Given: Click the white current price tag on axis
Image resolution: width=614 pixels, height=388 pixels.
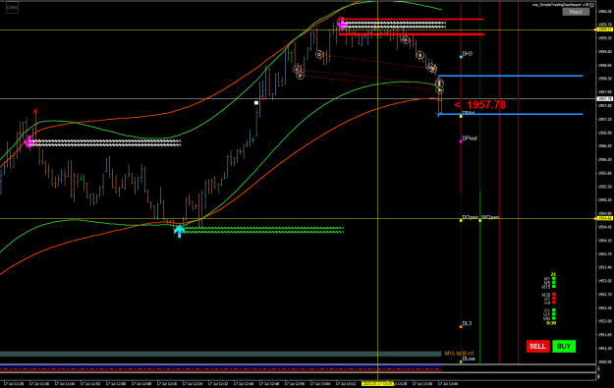Looking at the screenshot, I should click(604, 99).
